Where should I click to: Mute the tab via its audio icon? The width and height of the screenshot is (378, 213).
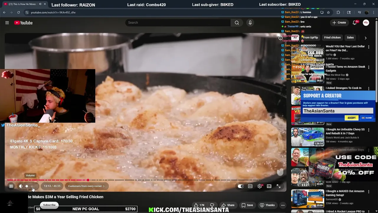pyautogui.click(x=40, y=4)
